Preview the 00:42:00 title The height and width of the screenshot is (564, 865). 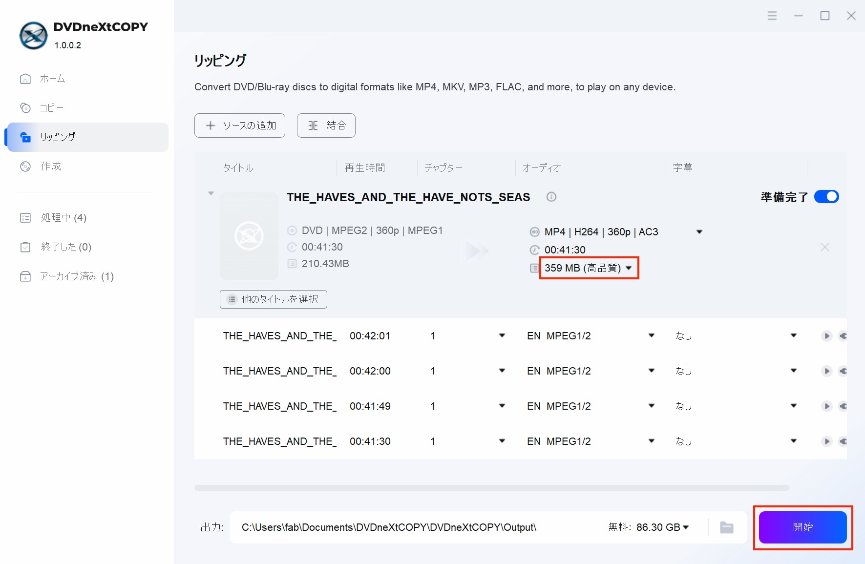[x=826, y=371]
